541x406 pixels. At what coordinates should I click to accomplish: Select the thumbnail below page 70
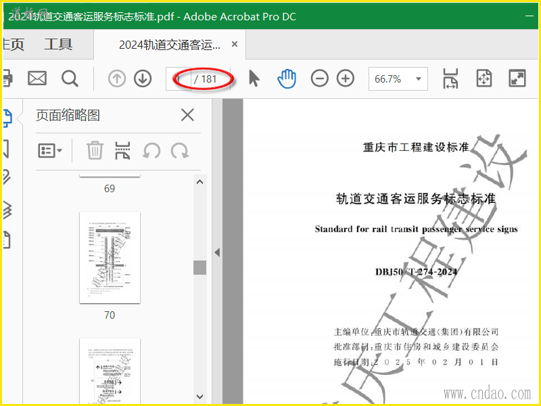[x=110, y=371]
